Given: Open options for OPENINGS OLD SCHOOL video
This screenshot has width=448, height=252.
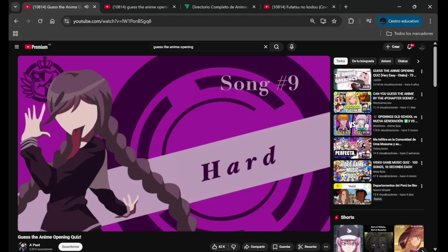Looking at the screenshot, I should coord(422,117).
